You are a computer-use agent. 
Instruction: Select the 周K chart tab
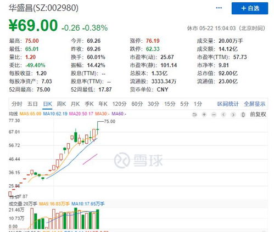(61, 104)
